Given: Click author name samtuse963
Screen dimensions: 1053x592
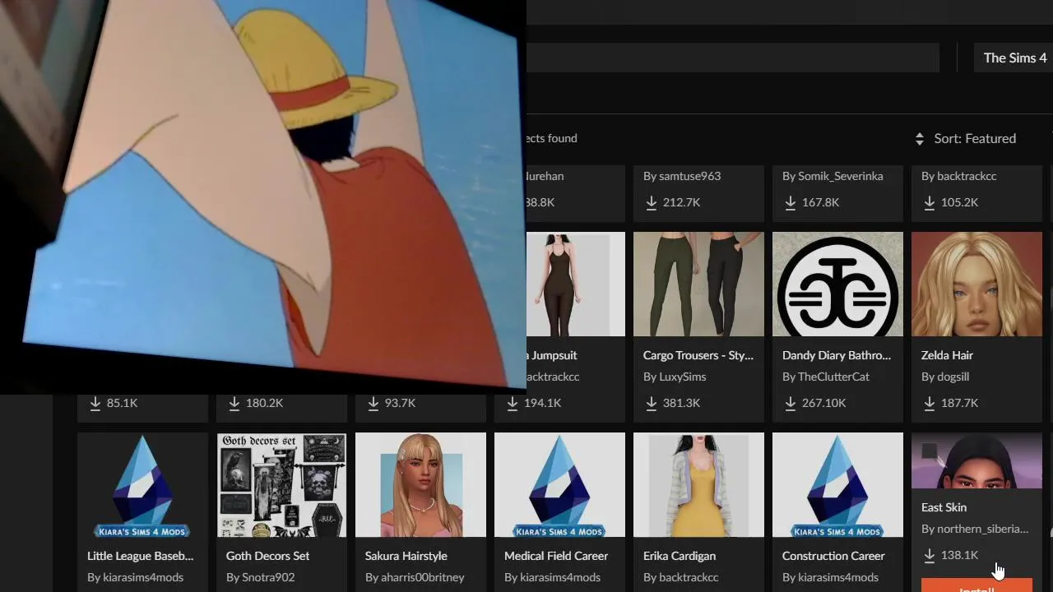Looking at the screenshot, I should pos(689,176).
